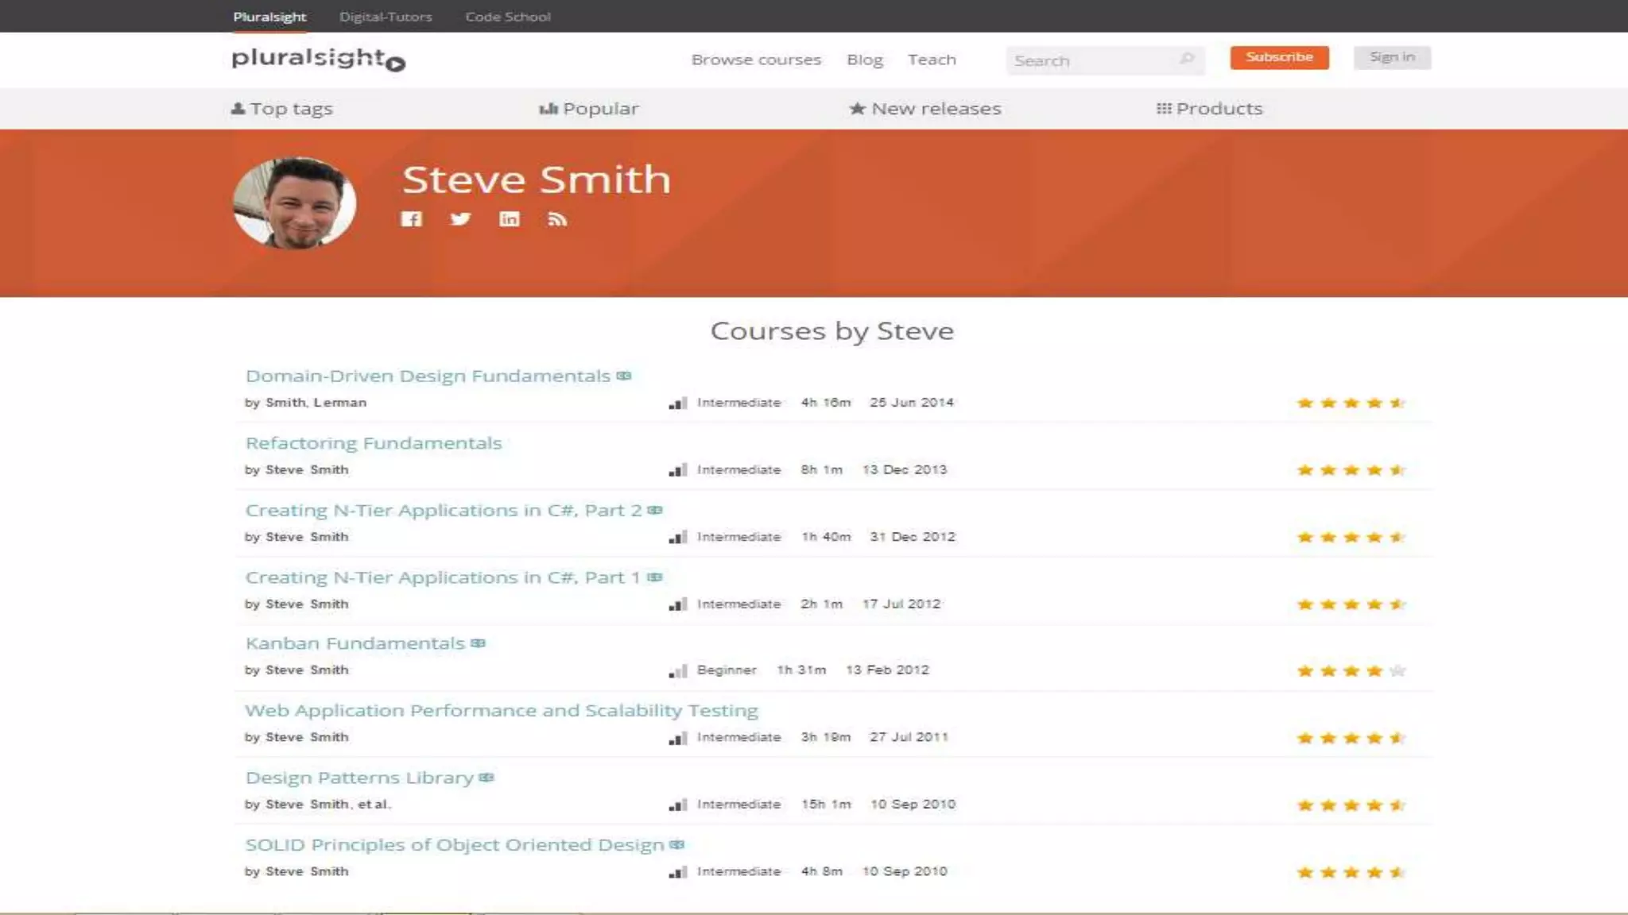Screen dimensions: 1628x915
Task: Switch to the Digital-Tutors tab
Action: coord(386,17)
